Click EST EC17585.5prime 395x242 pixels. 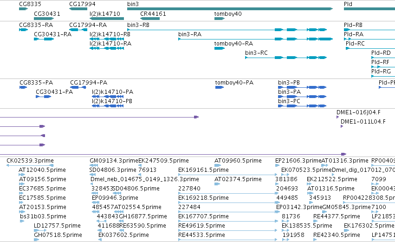[x=42, y=198]
